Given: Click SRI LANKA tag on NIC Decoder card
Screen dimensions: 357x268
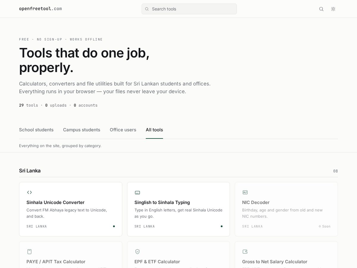Looking at the screenshot, I should click(x=252, y=226).
